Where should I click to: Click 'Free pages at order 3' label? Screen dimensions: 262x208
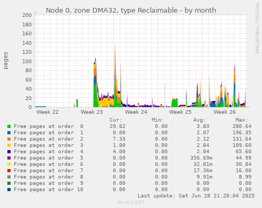(x=48, y=145)
